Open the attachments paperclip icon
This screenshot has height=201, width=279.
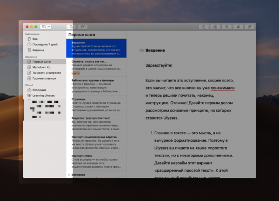(x=249, y=27)
